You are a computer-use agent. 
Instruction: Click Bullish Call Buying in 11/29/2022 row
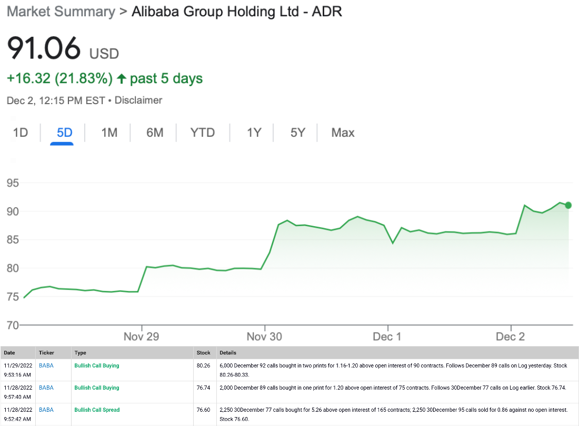coord(97,366)
